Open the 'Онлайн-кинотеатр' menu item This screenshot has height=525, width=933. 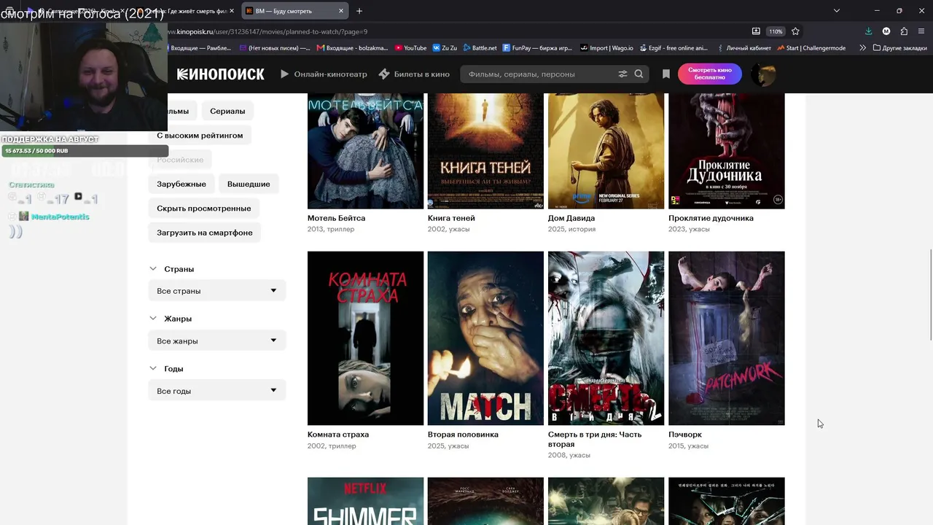tap(324, 74)
